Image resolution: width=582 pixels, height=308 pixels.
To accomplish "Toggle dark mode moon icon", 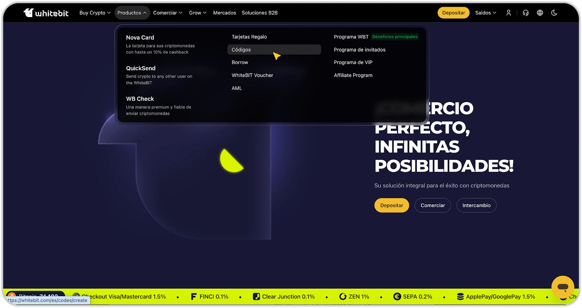I will (554, 13).
